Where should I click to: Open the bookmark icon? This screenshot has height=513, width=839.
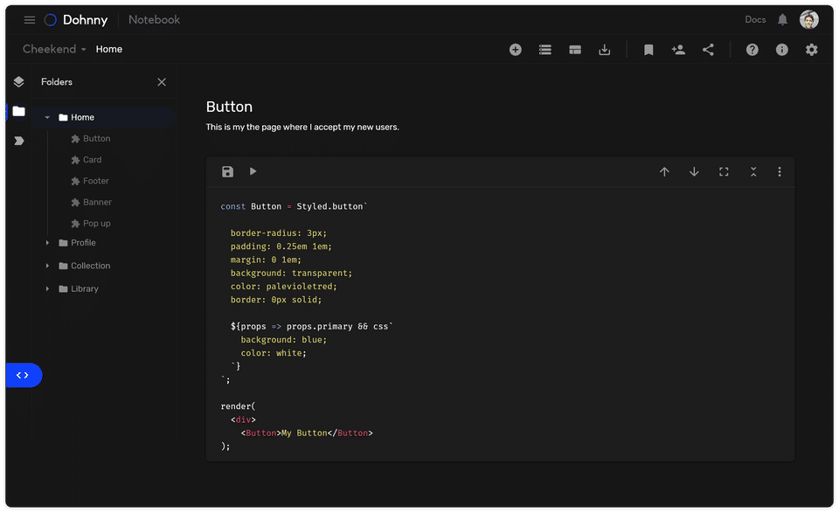[648, 50]
